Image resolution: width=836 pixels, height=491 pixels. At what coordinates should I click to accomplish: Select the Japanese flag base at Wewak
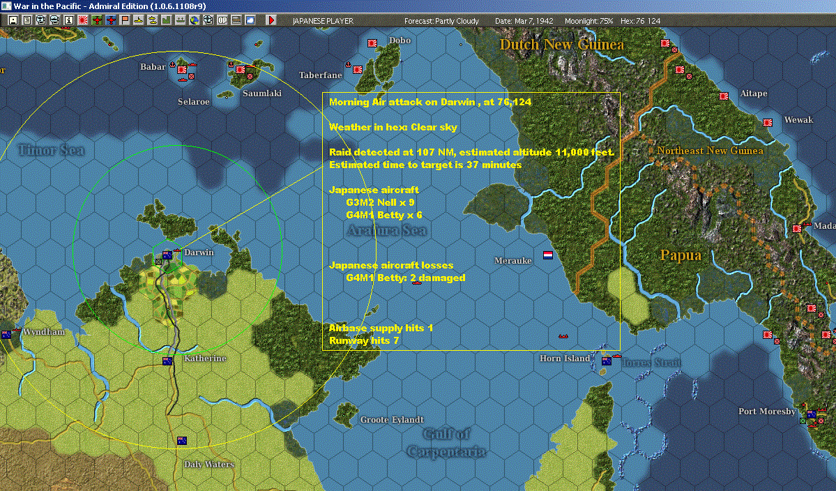[767, 123]
